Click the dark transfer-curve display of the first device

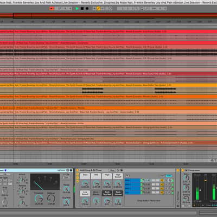click(x=45, y=182)
